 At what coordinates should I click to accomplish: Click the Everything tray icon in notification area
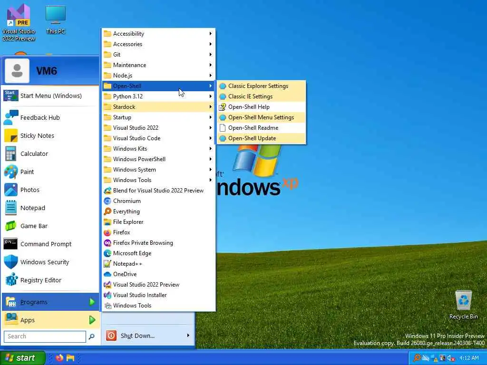tap(417, 358)
